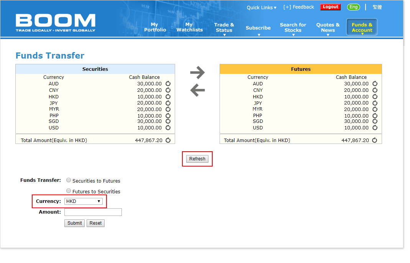Click the Refresh button
410x263 pixels.
point(197,159)
